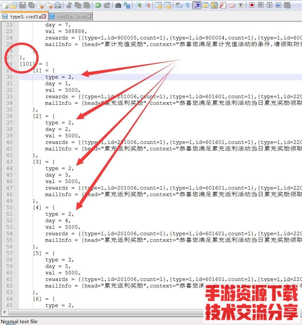Close the type3.config tab
The height and width of the screenshot is (325, 302).
[x=44, y=16]
